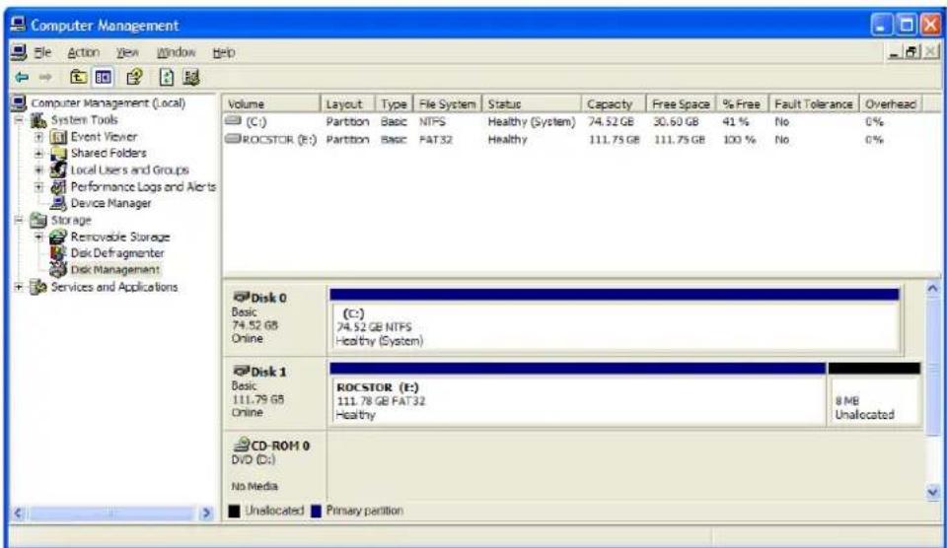Click the Disk 0 drive icon
The width and height of the screenshot is (947, 548).
(242, 297)
